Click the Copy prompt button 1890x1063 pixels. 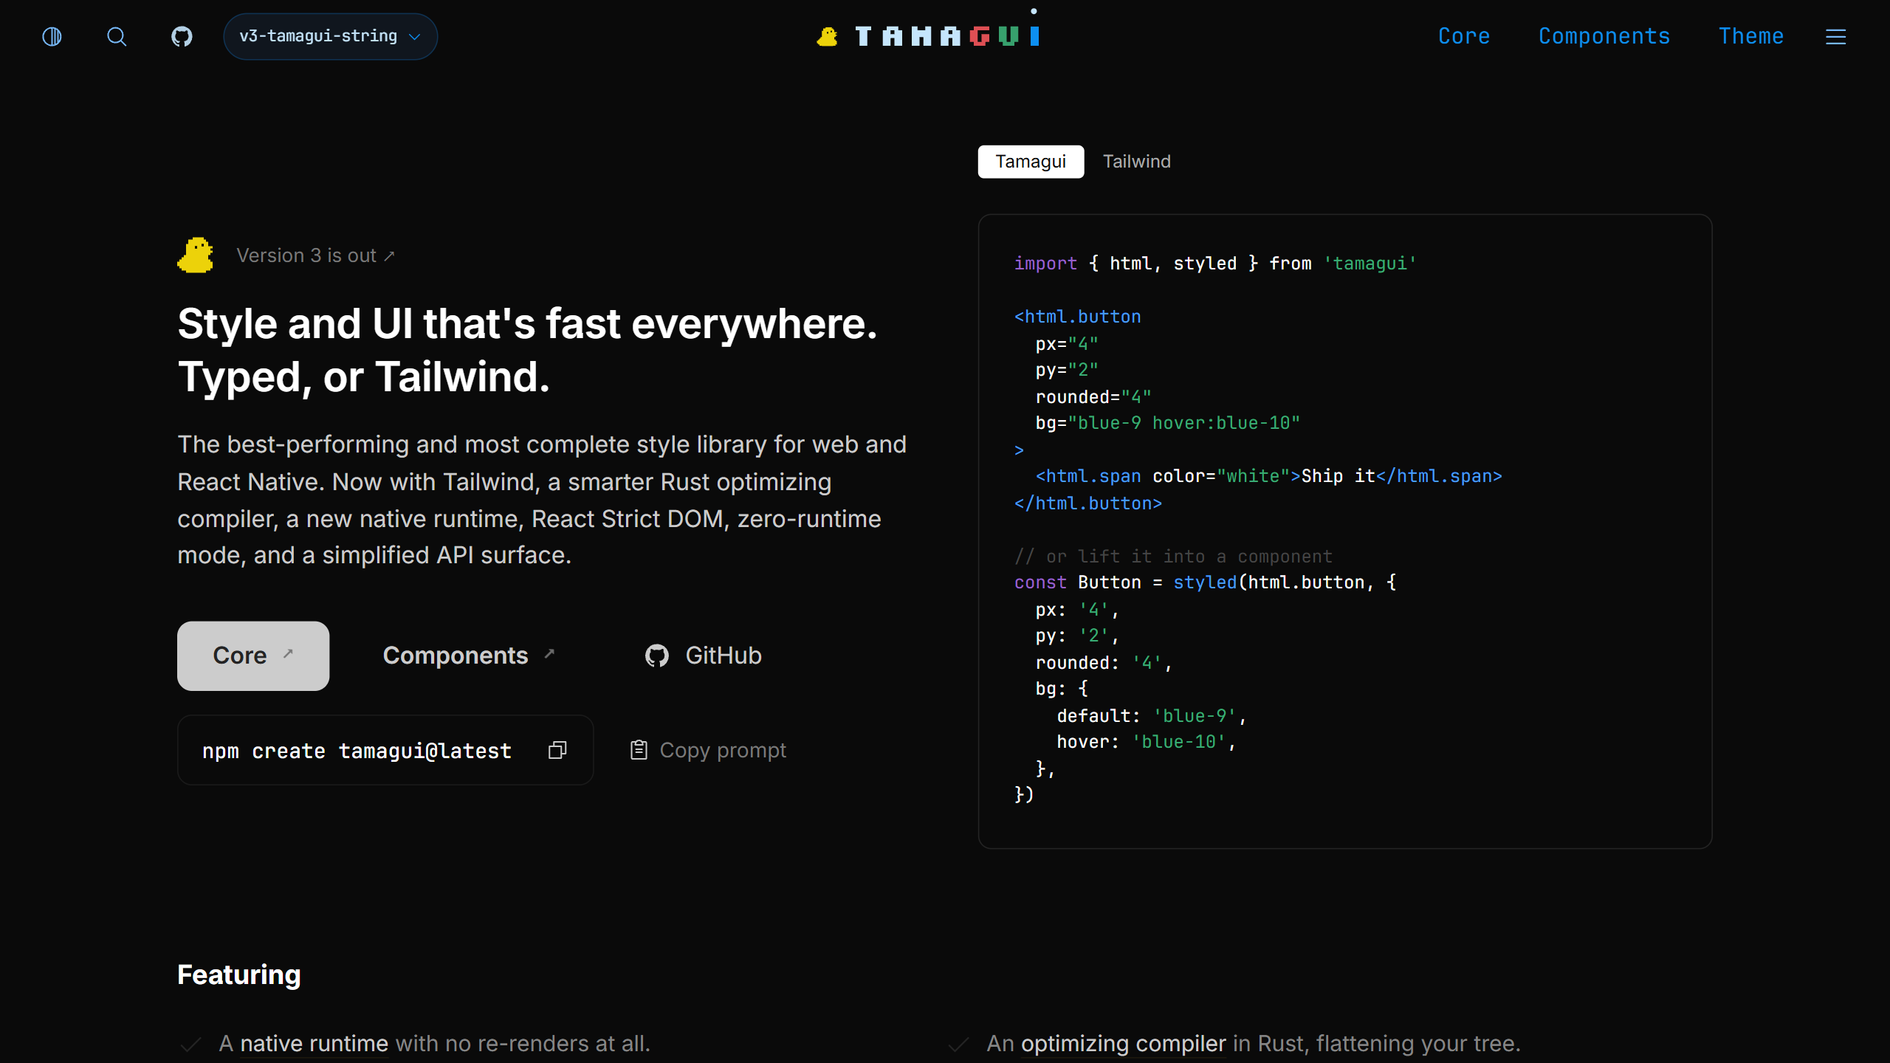pos(707,750)
